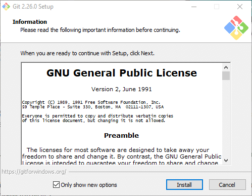Screen dimensions: 252x196
Task: Click the large Git logo beside Information header
Action: coord(236,28)
